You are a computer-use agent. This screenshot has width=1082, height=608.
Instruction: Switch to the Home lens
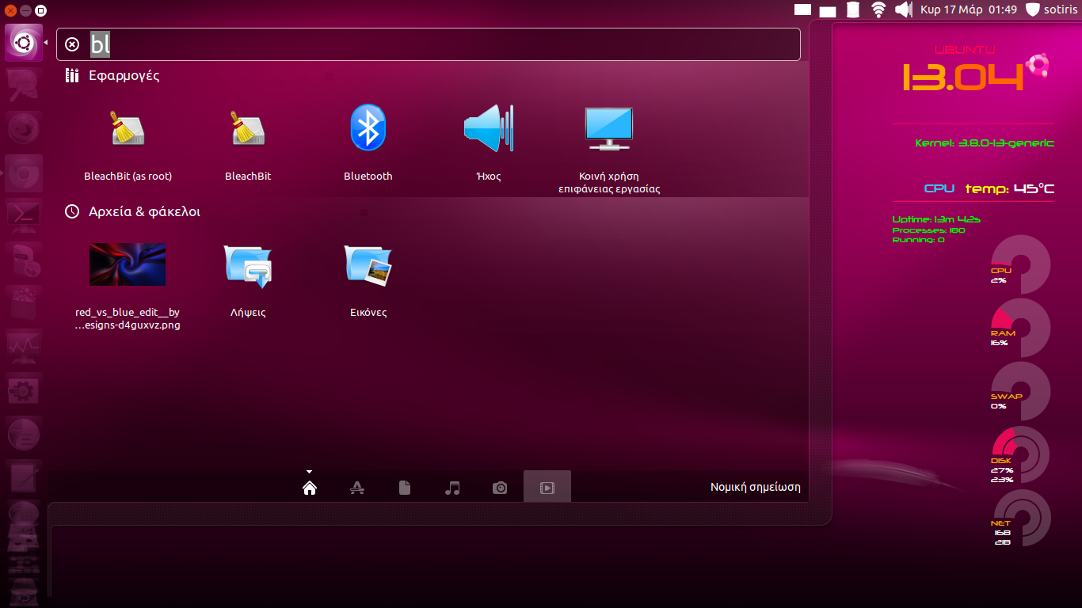point(310,488)
